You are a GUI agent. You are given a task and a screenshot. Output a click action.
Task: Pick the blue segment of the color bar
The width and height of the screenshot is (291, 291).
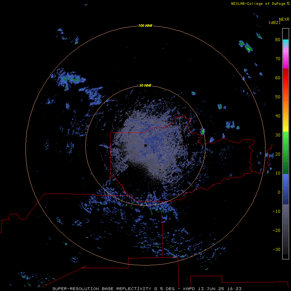(x=286, y=189)
